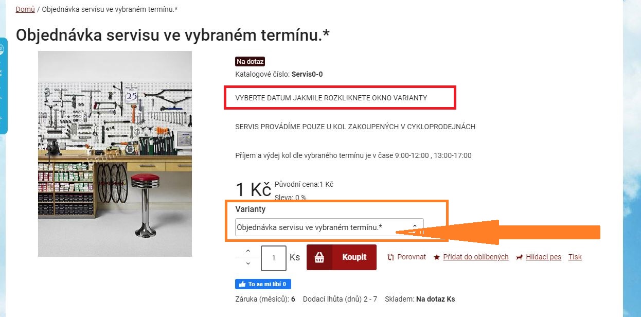641x317 pixels.
Task: Print the page with Tisk
Action: point(575,257)
